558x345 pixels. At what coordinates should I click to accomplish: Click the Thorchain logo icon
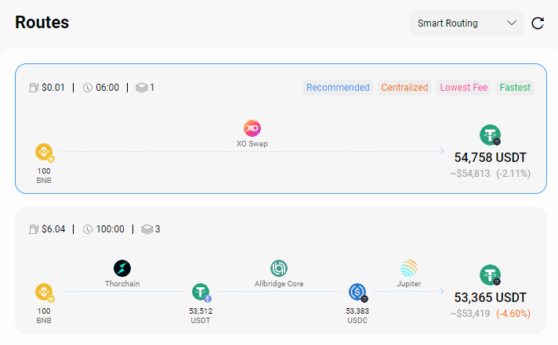coord(122,268)
